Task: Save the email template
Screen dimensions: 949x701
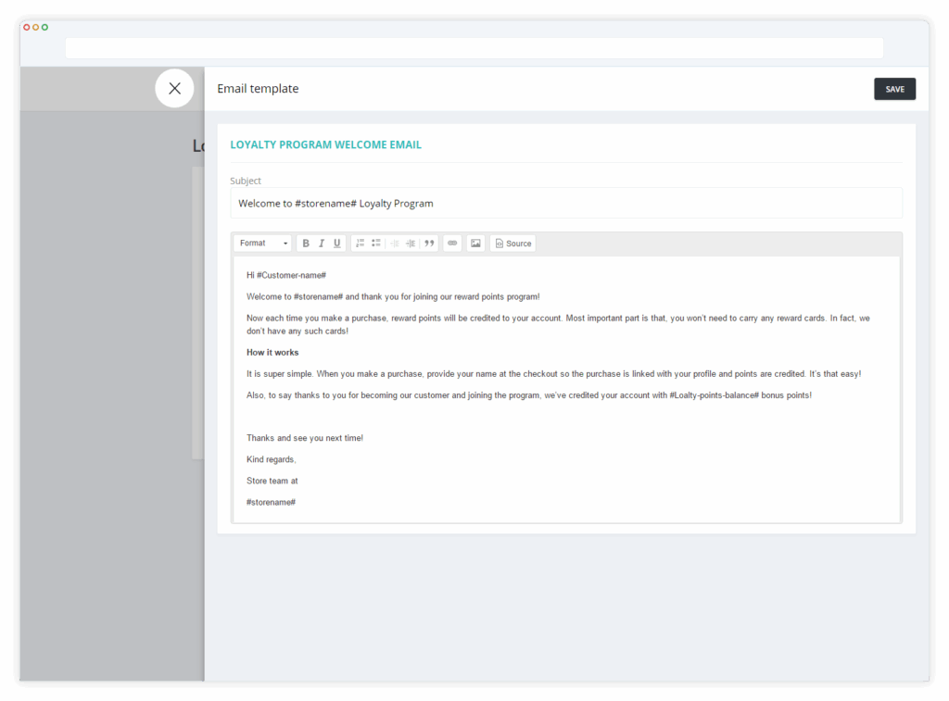Action: (894, 89)
